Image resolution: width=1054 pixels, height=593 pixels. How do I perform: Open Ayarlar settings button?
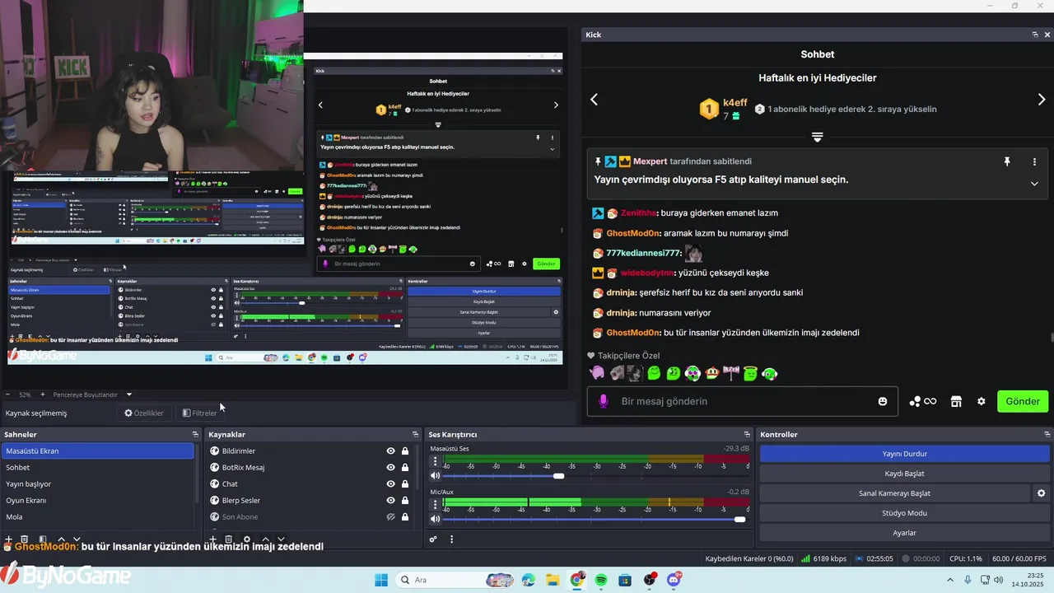pyautogui.click(x=904, y=533)
